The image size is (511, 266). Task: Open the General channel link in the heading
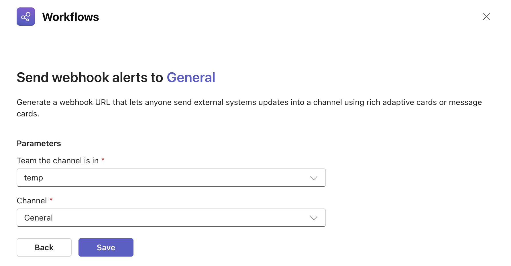point(191,78)
